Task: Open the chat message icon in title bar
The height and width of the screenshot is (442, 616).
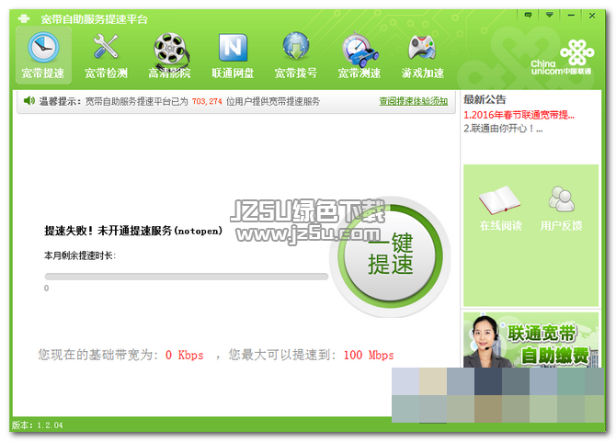Action: click(528, 16)
